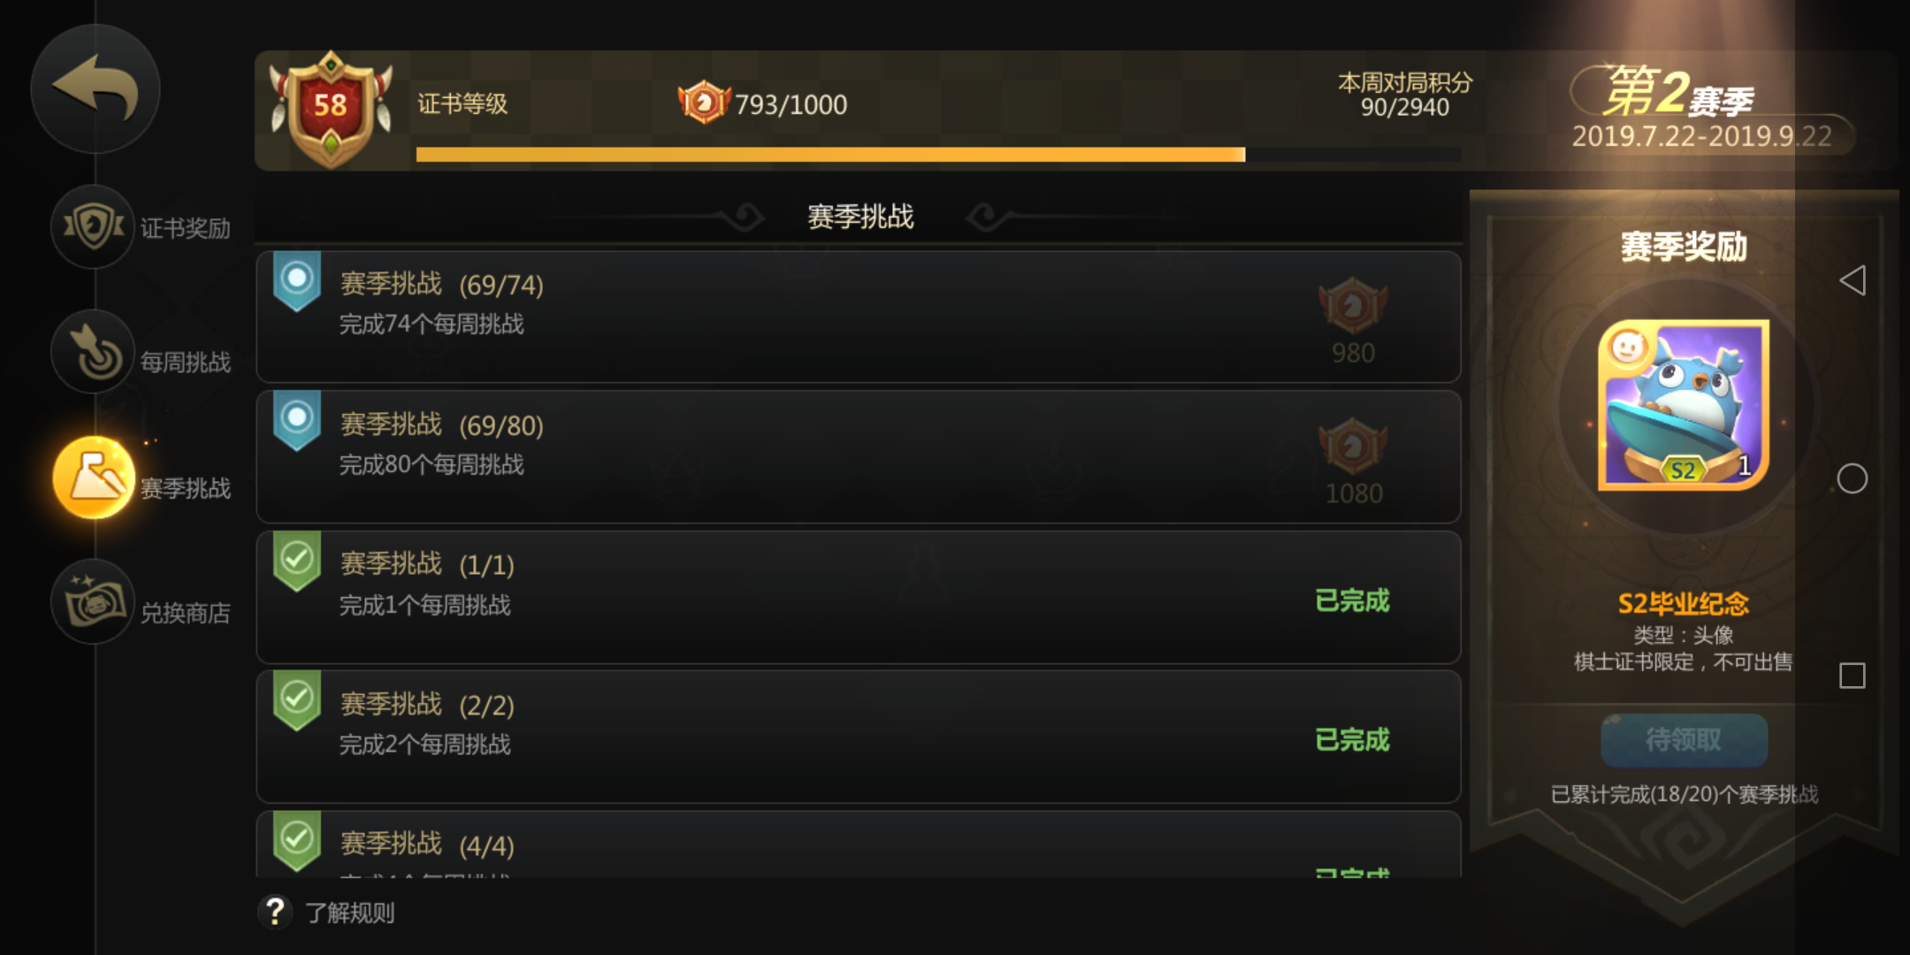The image size is (1910, 955).
Task: Click the 待领取 claim button
Action: tap(1684, 740)
